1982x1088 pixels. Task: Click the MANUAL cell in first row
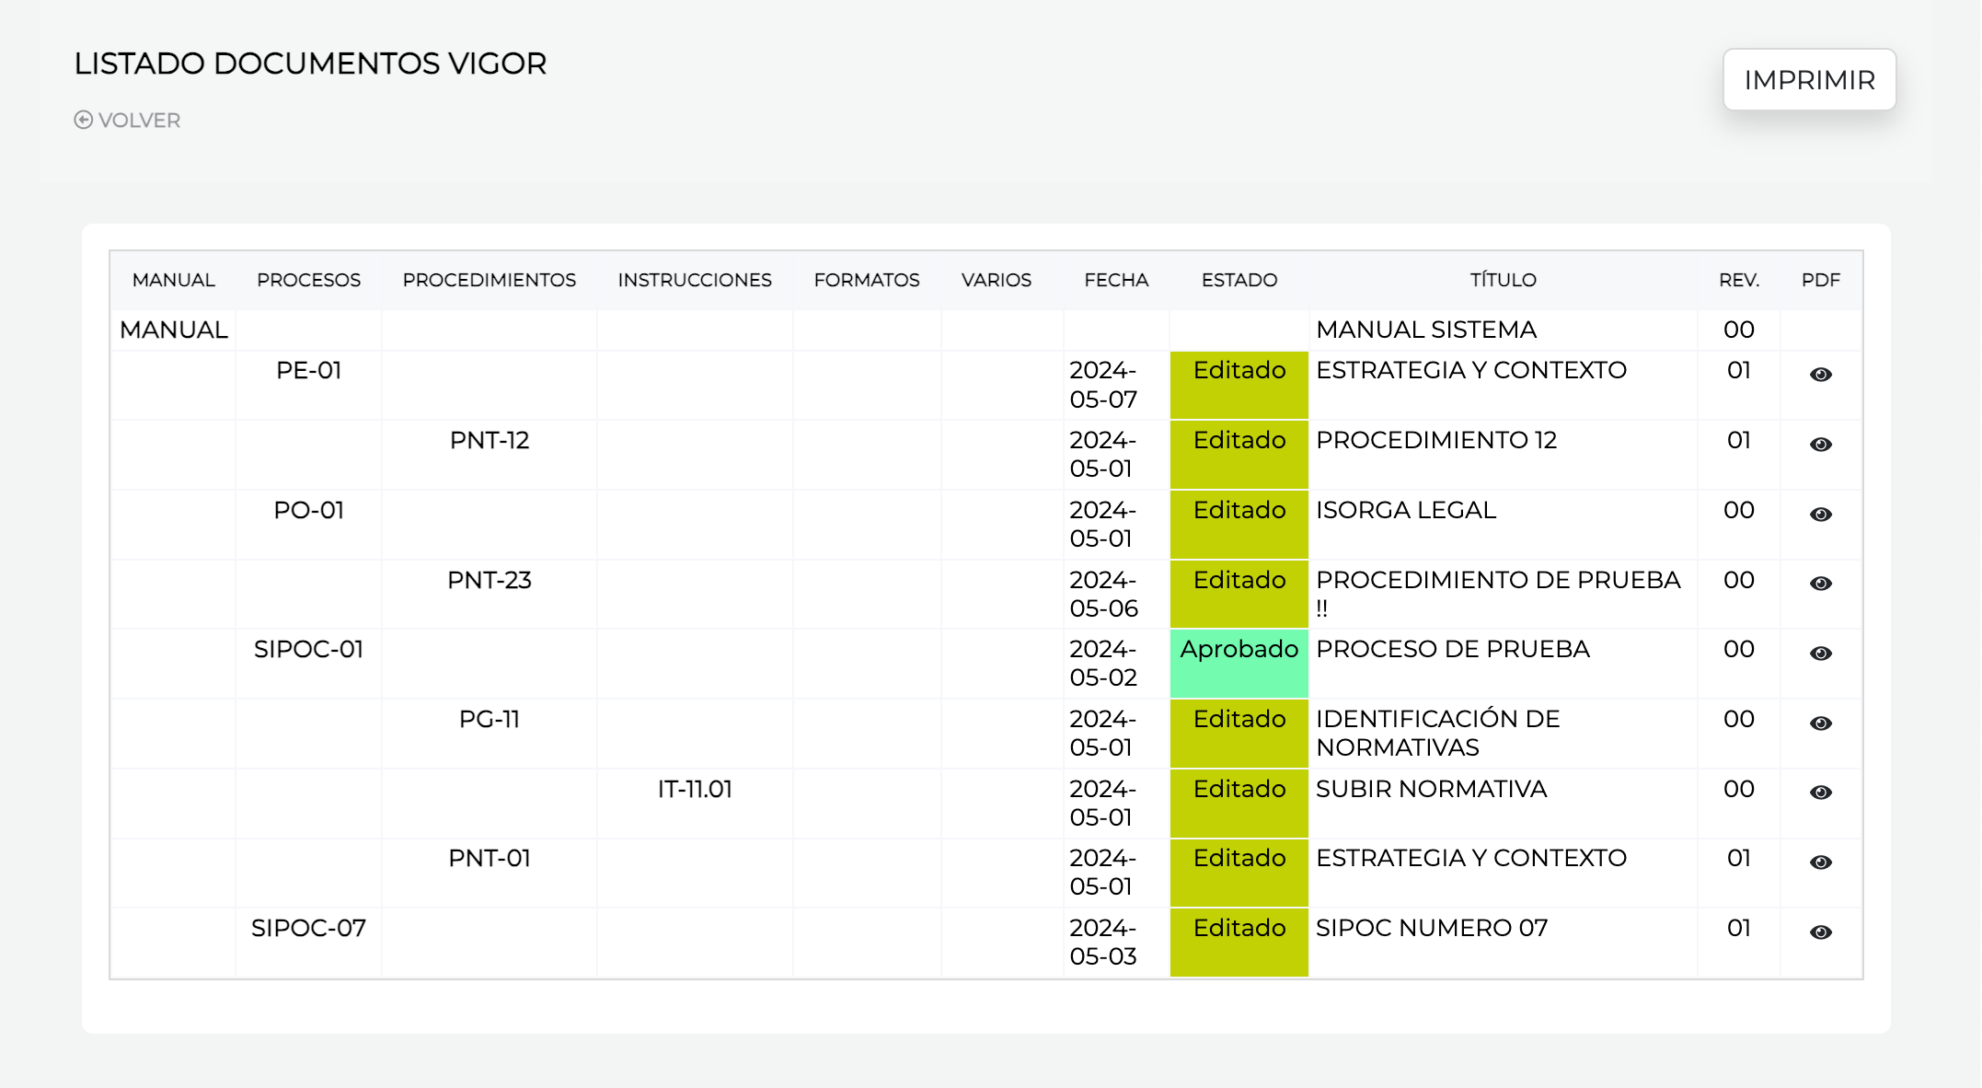click(173, 330)
